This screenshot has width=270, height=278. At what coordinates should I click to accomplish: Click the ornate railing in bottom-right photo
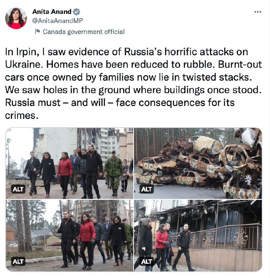(x=226, y=238)
